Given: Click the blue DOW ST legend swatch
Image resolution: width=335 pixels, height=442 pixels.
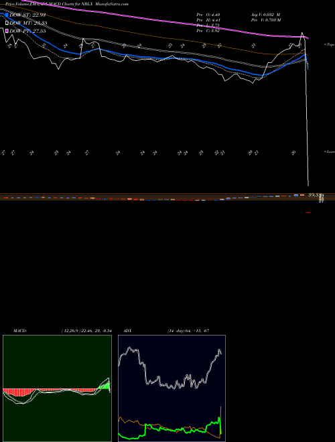Looking at the screenshot, I should (x=7, y=15).
